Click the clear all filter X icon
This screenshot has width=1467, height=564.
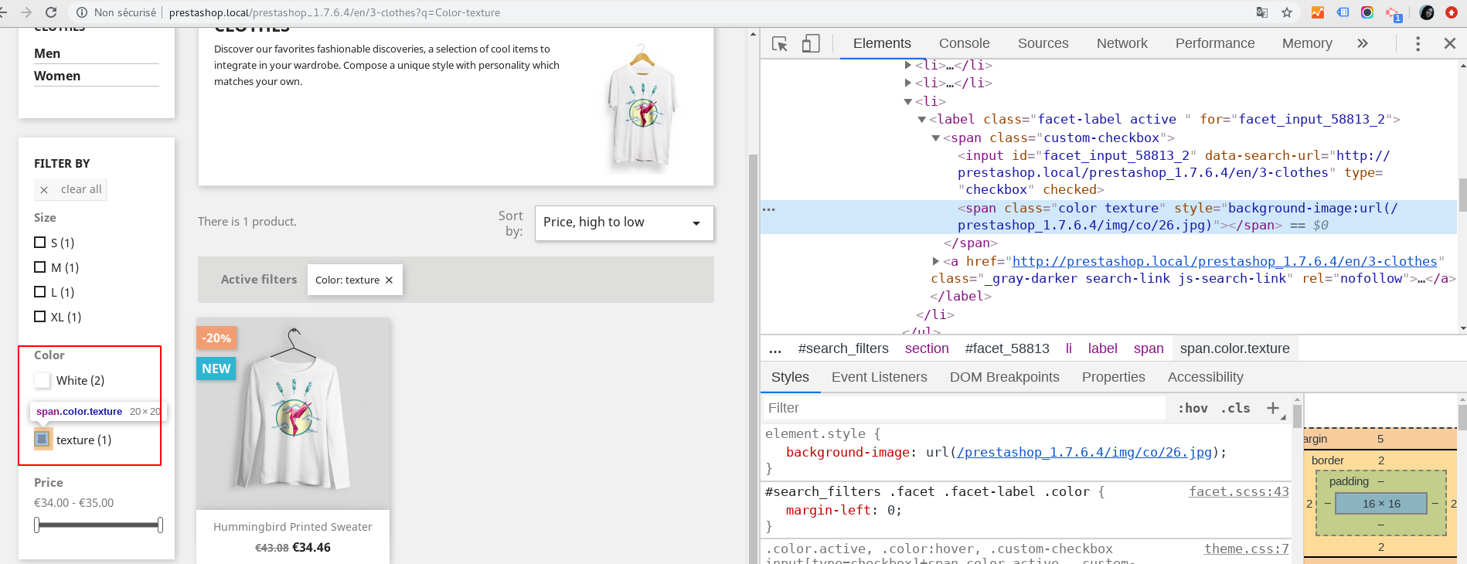(x=44, y=190)
